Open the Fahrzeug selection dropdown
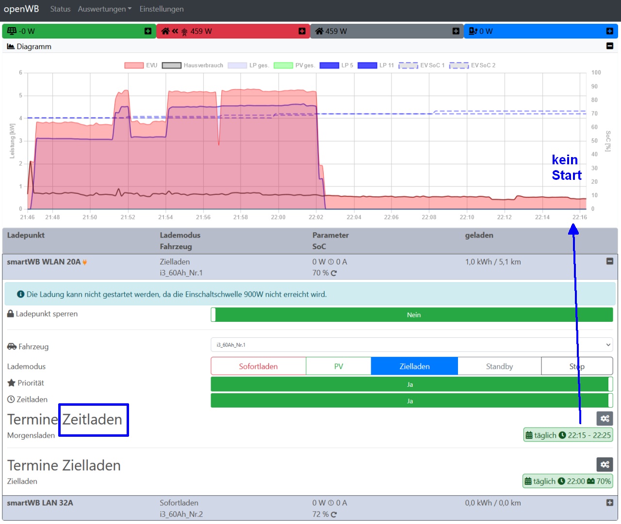Viewport: 621px width, 524px height. [411, 345]
